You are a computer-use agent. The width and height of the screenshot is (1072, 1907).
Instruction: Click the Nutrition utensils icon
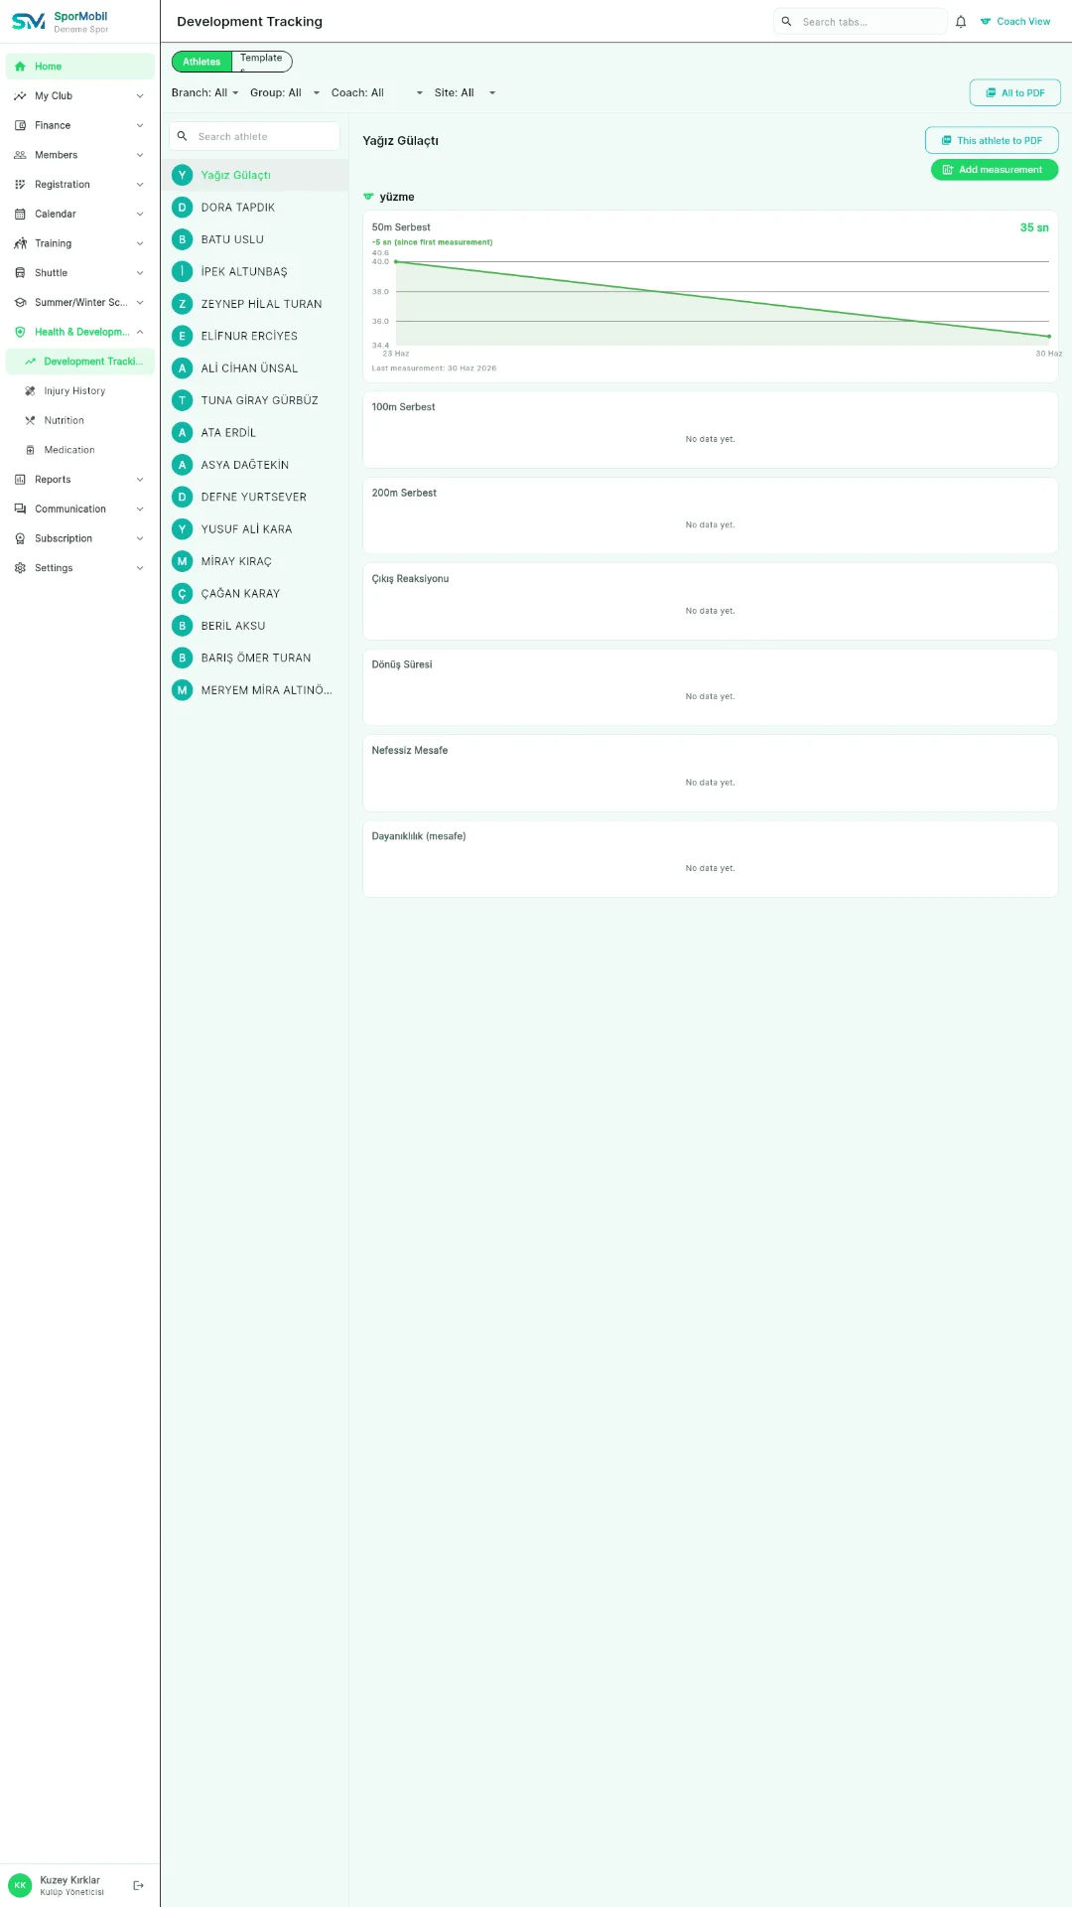(30, 420)
